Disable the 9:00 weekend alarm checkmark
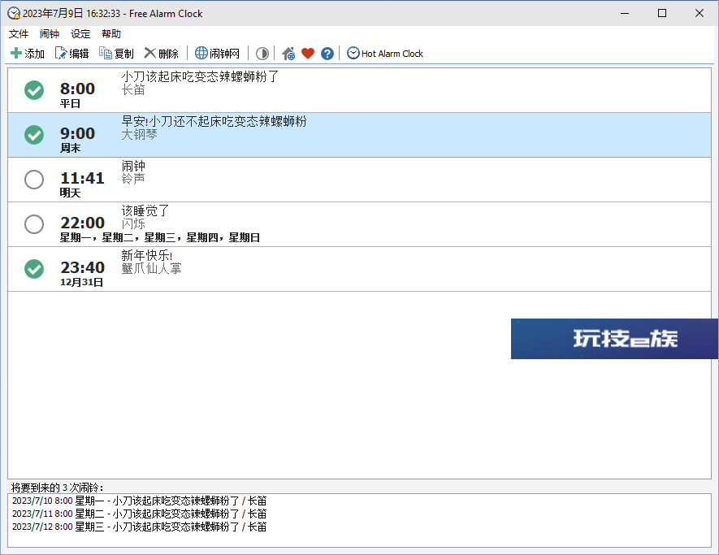 [34, 135]
